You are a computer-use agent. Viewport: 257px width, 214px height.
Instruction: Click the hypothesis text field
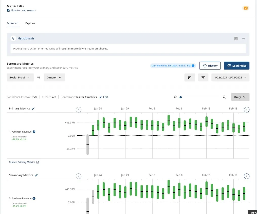128,48
